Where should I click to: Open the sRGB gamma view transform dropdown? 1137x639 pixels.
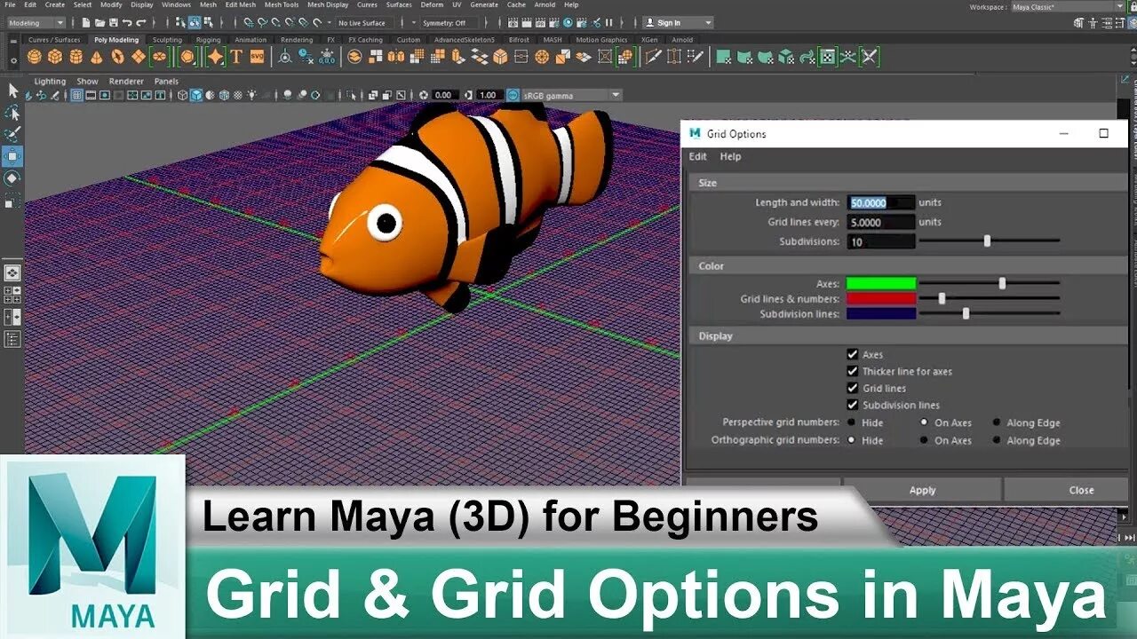[x=571, y=95]
